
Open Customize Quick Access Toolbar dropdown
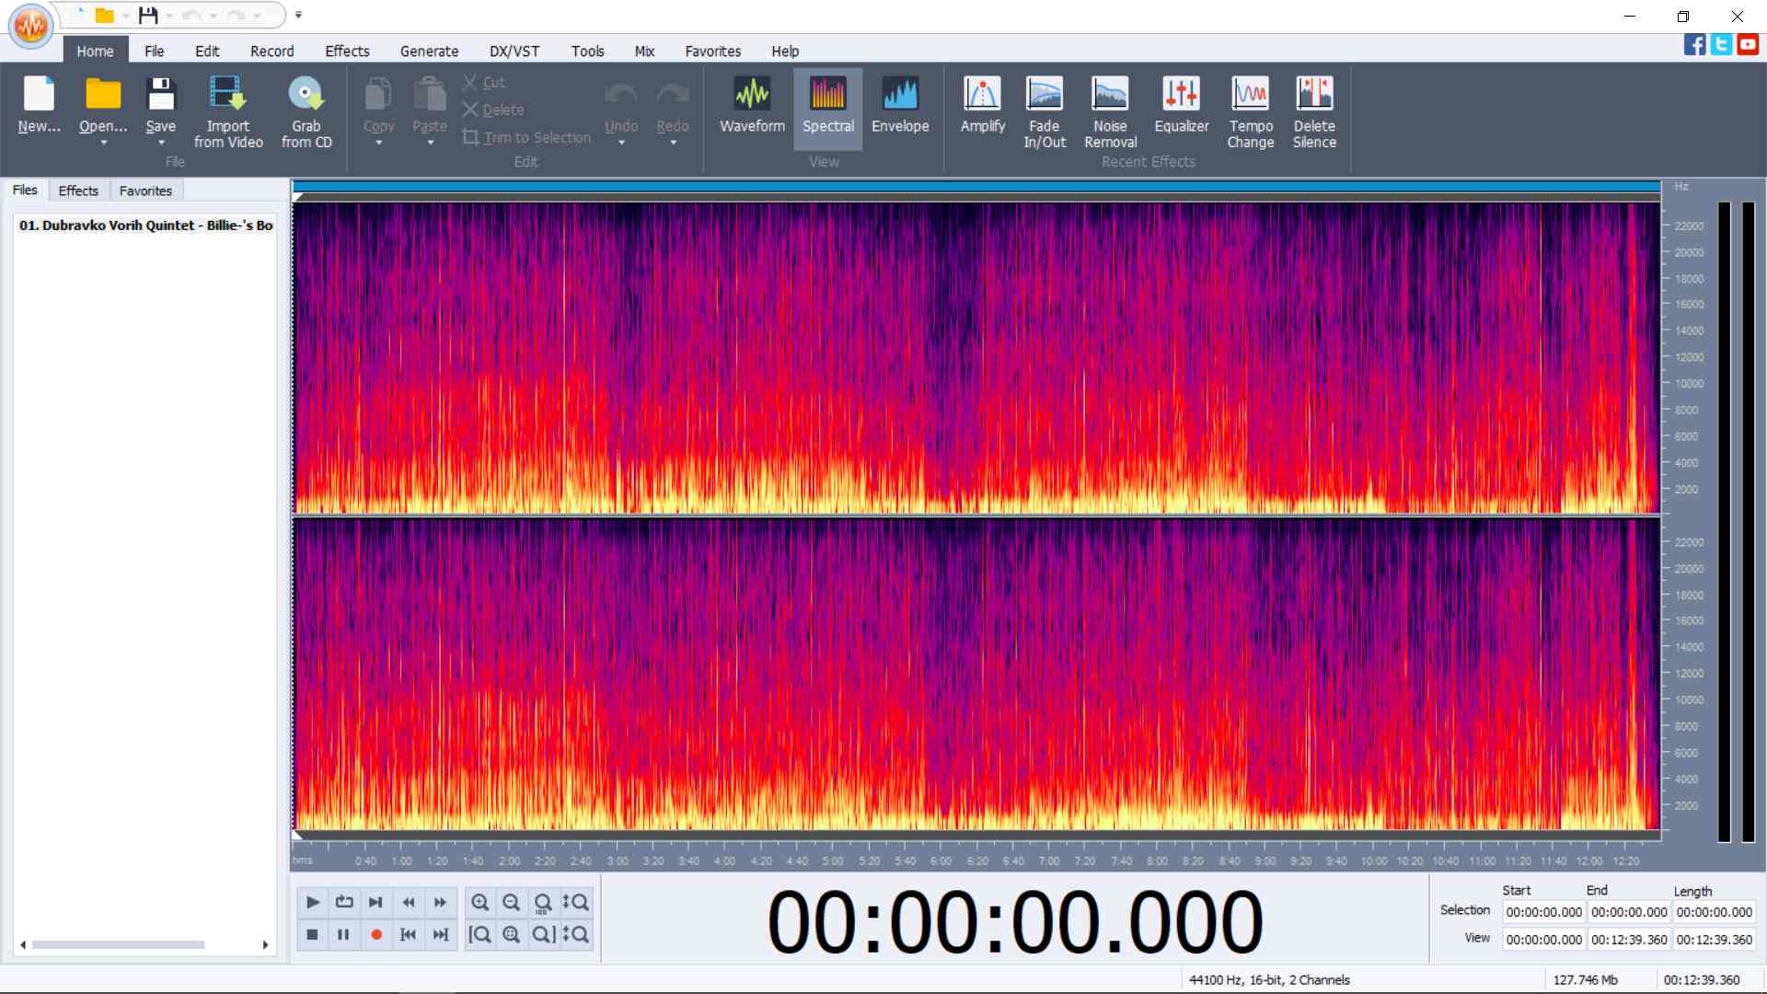coord(298,15)
